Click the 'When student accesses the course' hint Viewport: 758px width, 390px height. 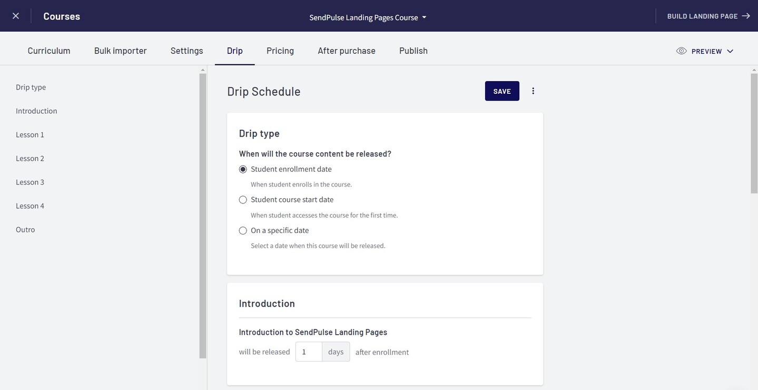(324, 215)
